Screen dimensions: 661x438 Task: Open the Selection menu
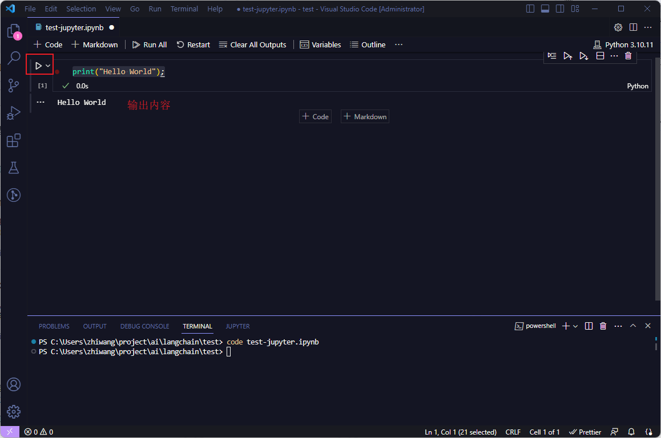point(81,9)
